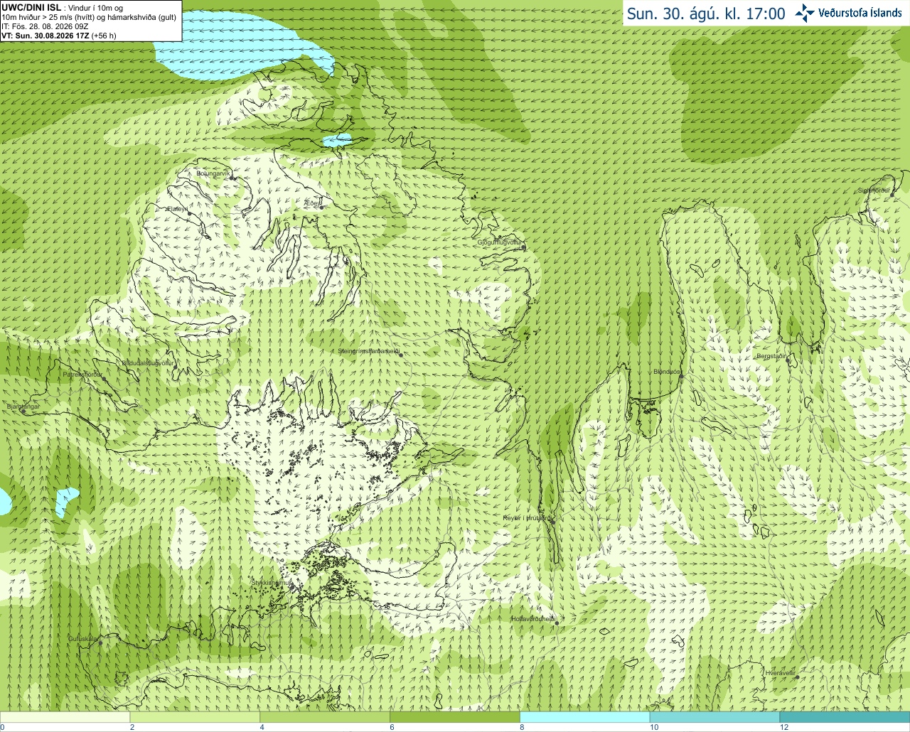This screenshot has height=732, width=910.
Task: Click the Bjargtangar station marker
Action: pyautogui.click(x=23, y=411)
